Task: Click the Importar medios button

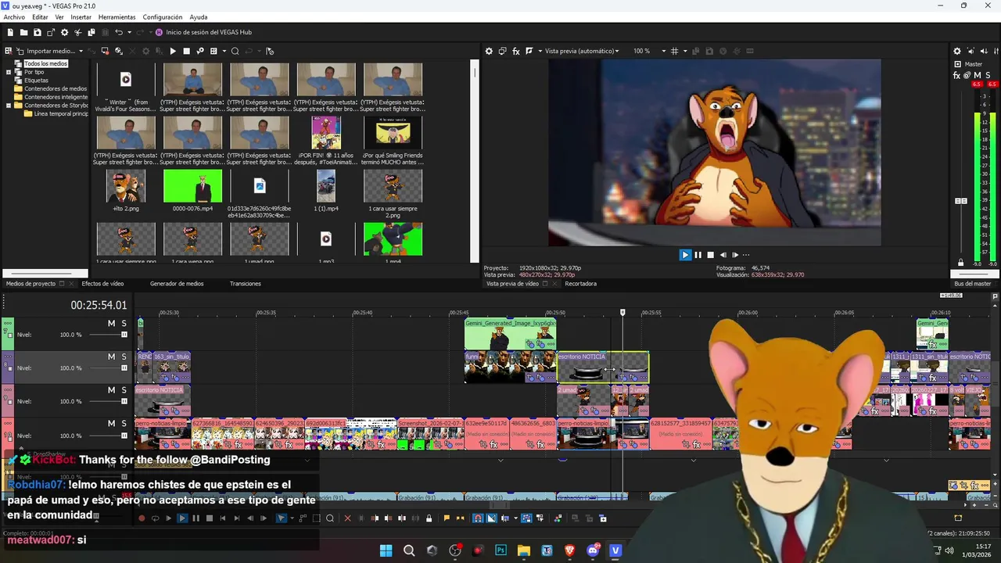Action: point(45,51)
